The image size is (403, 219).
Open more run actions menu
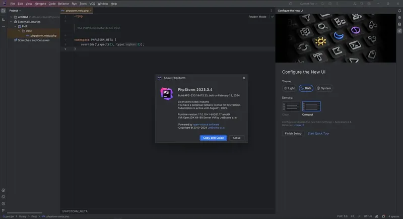click(337, 4)
